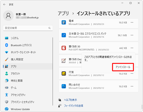The height and width of the screenshot is (112, 143).
Task: Click the sidebar vertical scrollbar
Action: tap(53, 72)
